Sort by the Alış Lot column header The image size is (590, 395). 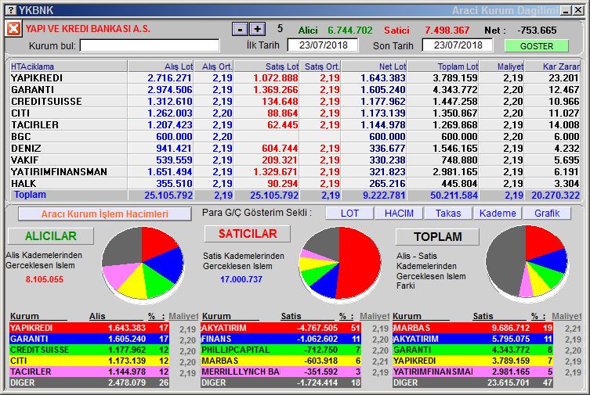pyautogui.click(x=162, y=66)
